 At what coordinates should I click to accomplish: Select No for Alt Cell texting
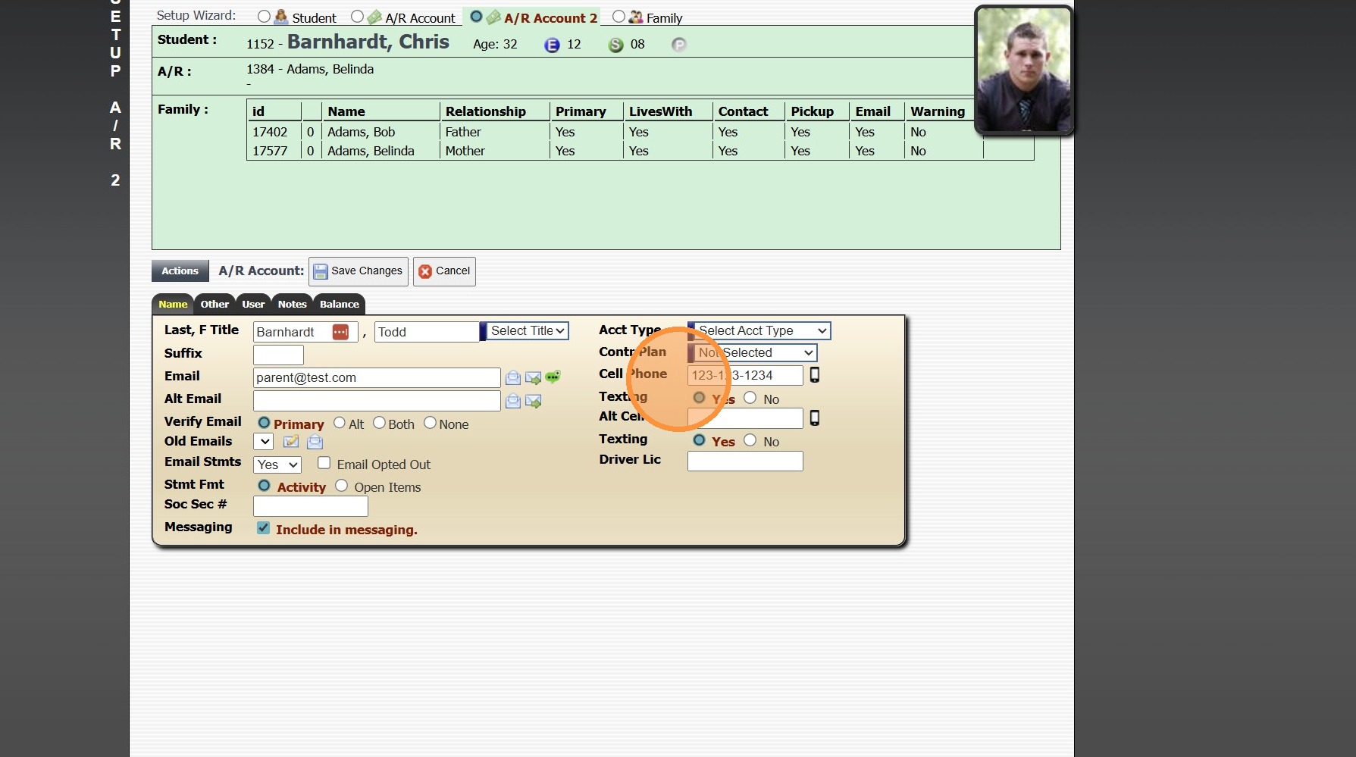click(x=750, y=440)
